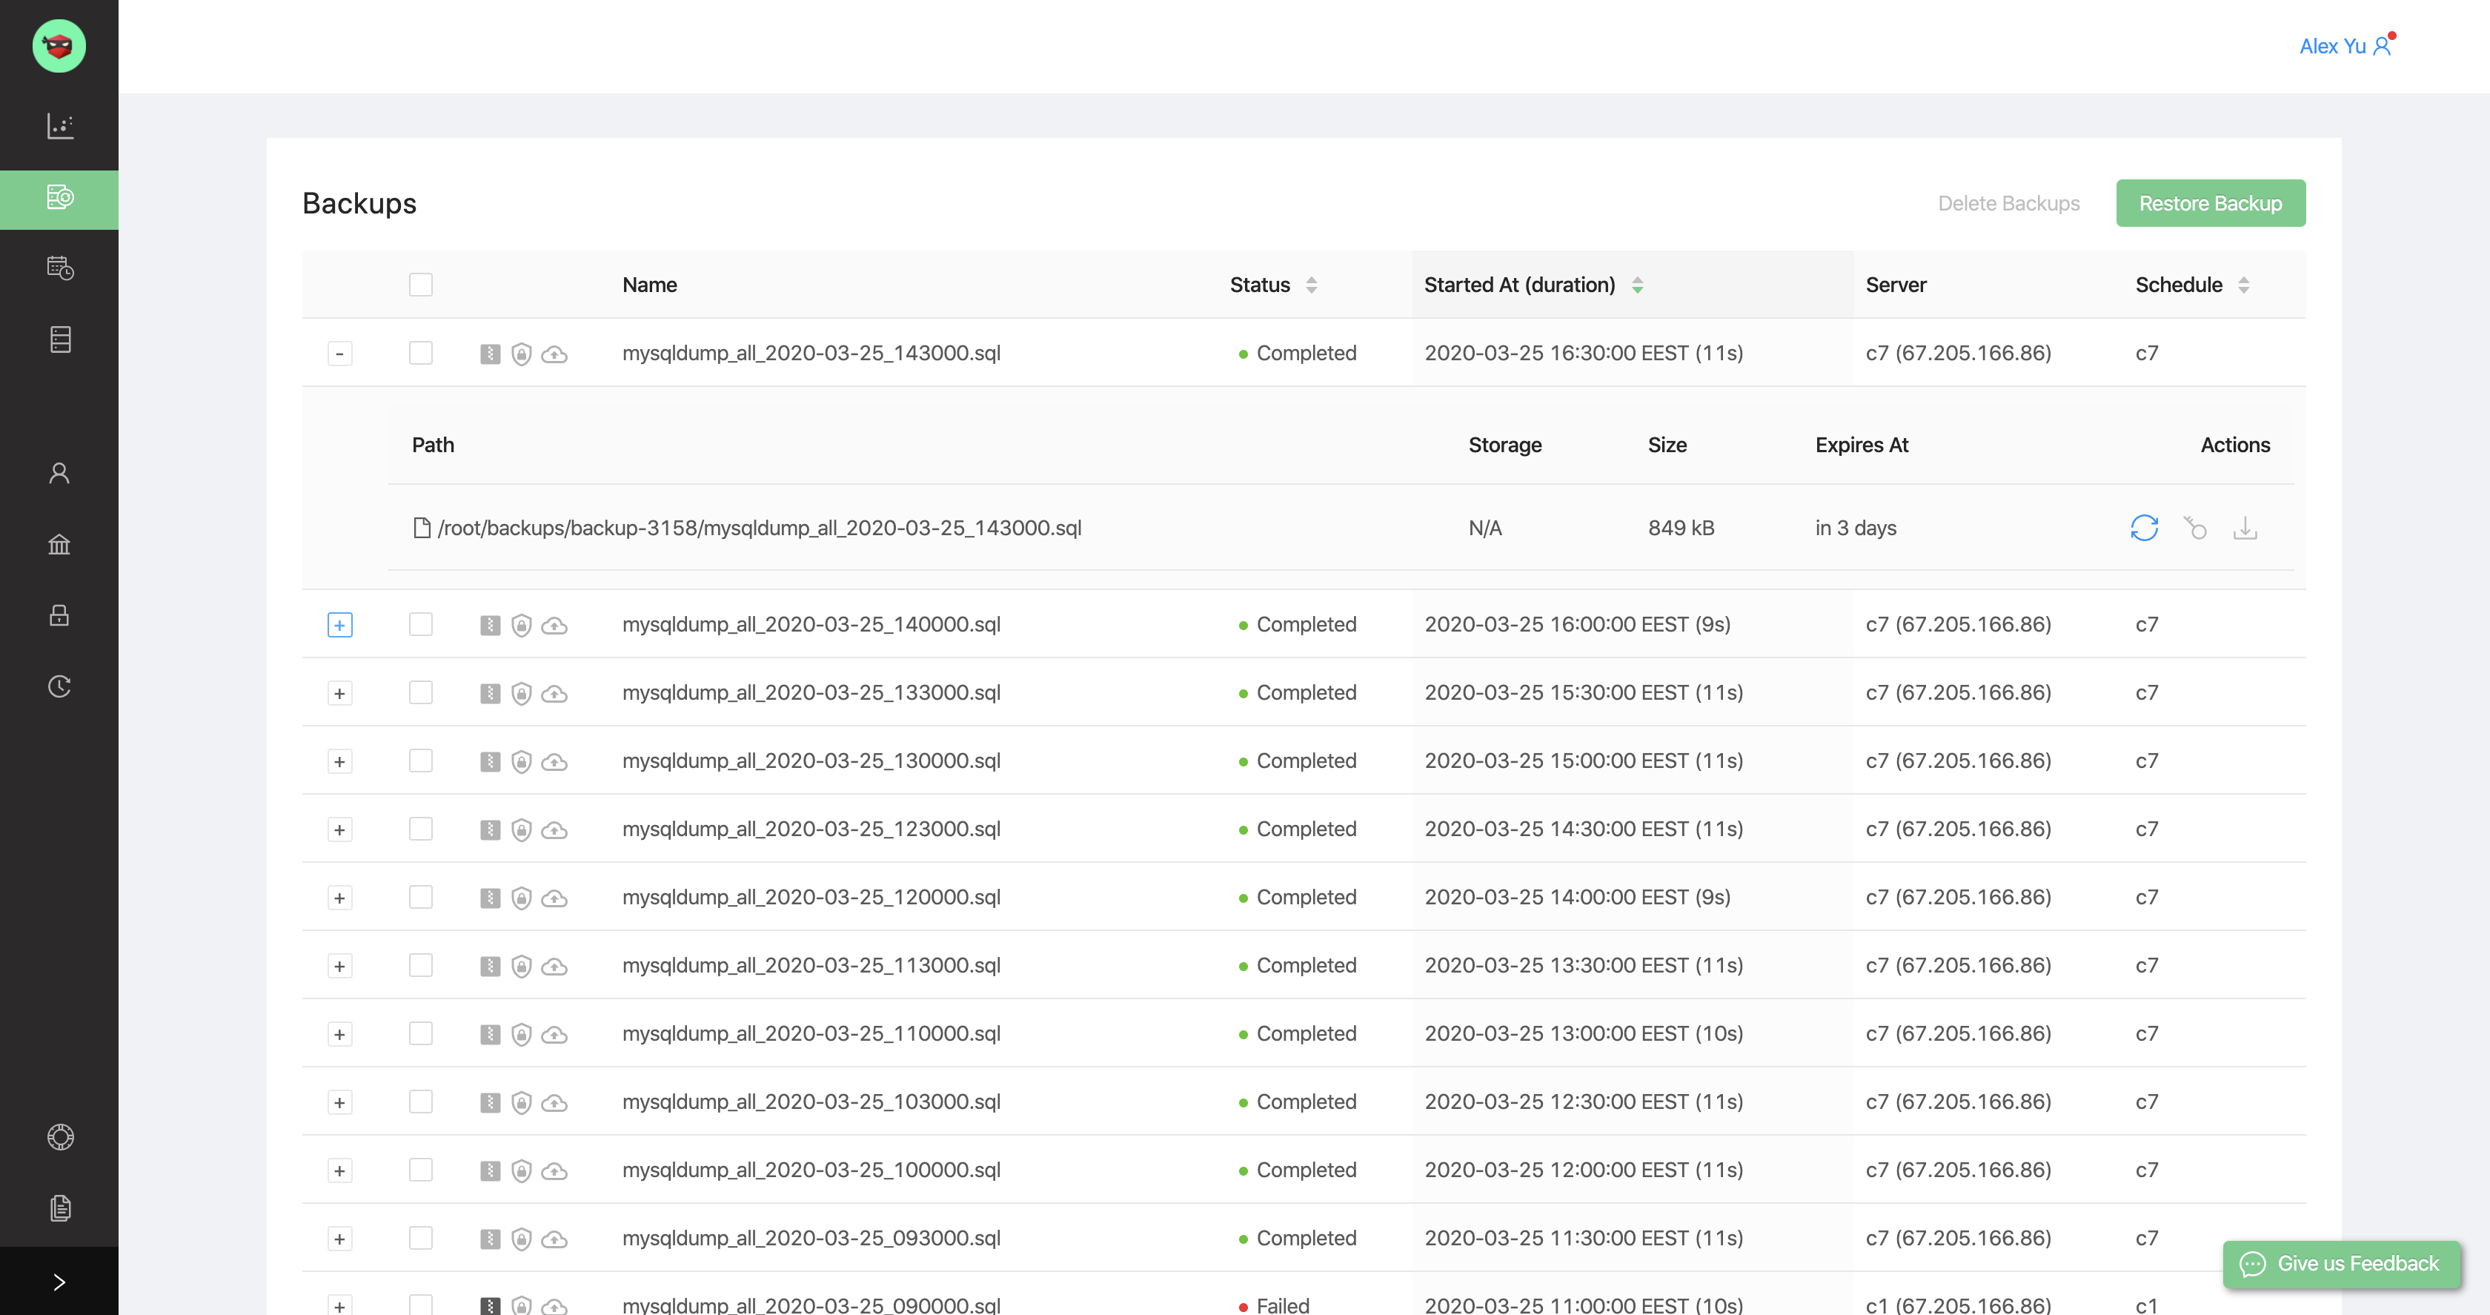Open the dashboard chart icon in sidebar
The width and height of the screenshot is (2490, 1315).
point(60,126)
